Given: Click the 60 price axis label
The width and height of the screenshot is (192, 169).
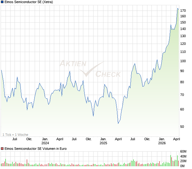Looking at the screenshot, I should (182, 109).
